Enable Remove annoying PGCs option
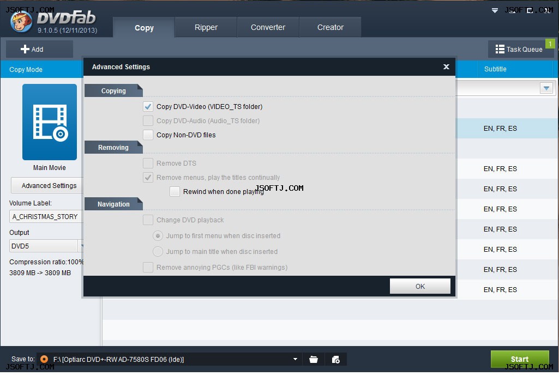Image resolution: width=559 pixels, height=376 pixels. click(x=148, y=267)
